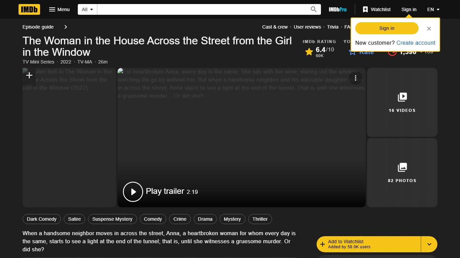The height and width of the screenshot is (258, 460).
Task: Click the yellow IMDb rating star
Action: (309, 51)
